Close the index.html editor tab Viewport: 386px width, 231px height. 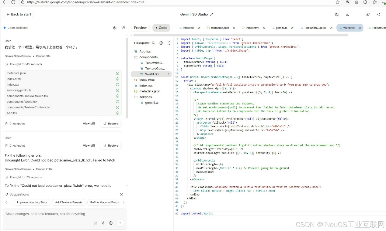[x=264, y=28]
